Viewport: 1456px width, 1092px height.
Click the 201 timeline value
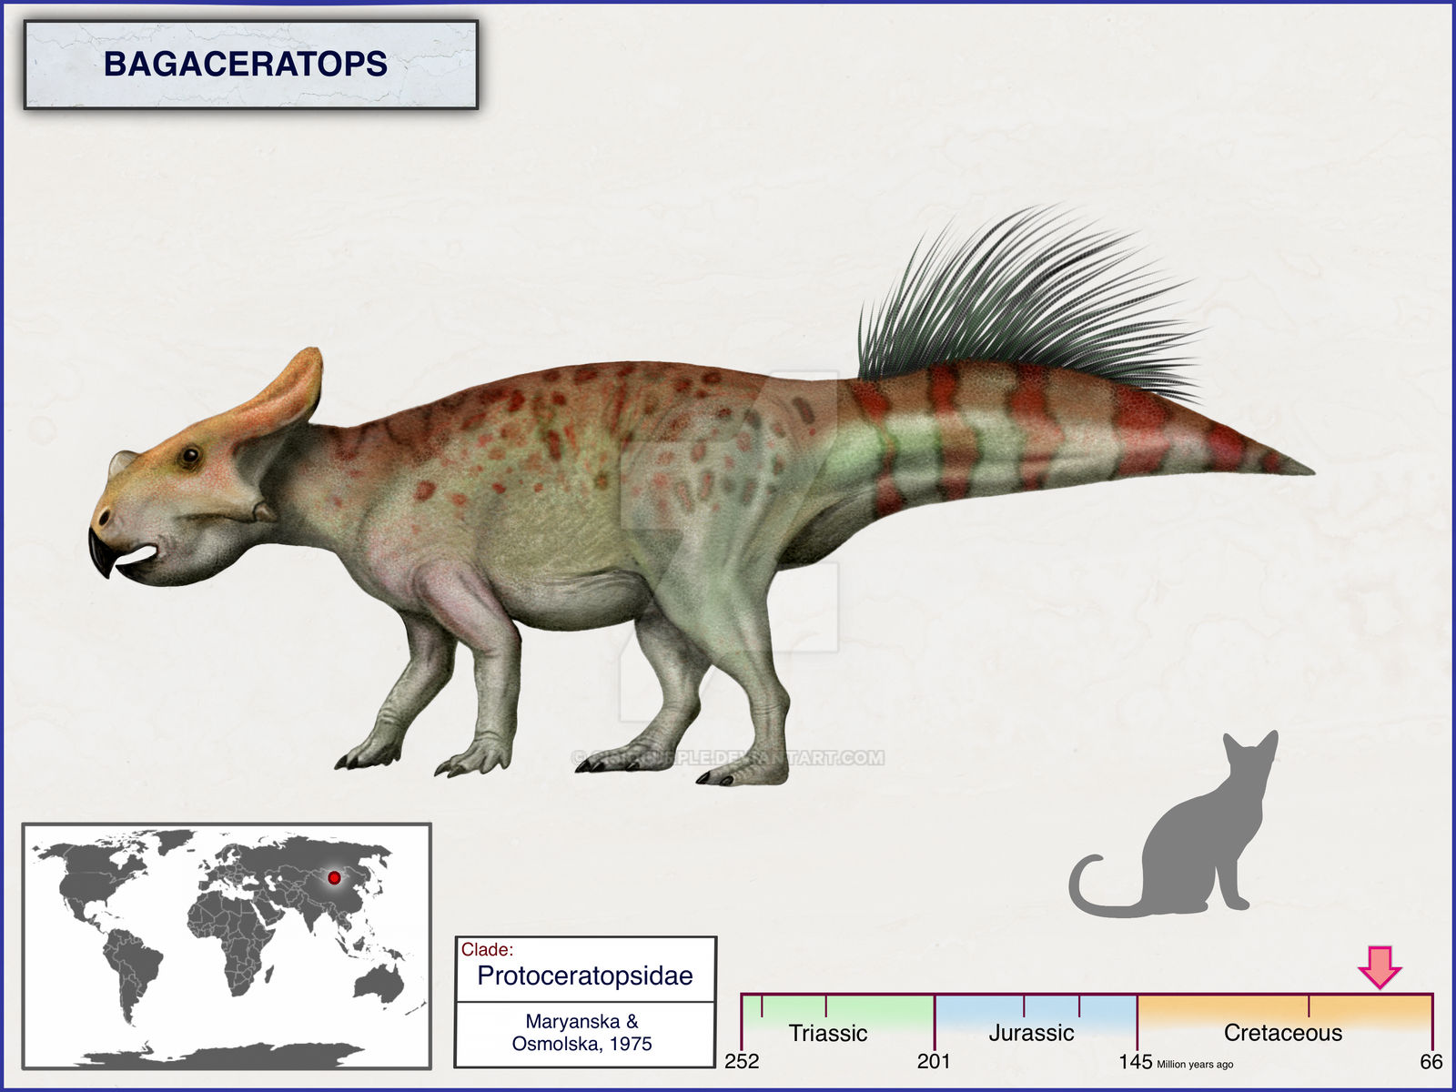pyautogui.click(x=934, y=1061)
